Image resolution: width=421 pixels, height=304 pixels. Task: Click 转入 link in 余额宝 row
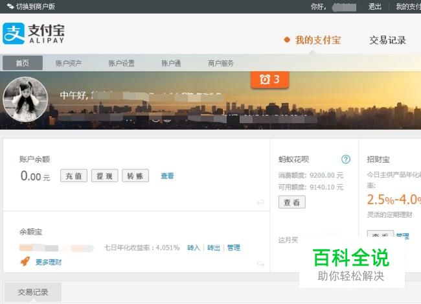tap(194, 248)
